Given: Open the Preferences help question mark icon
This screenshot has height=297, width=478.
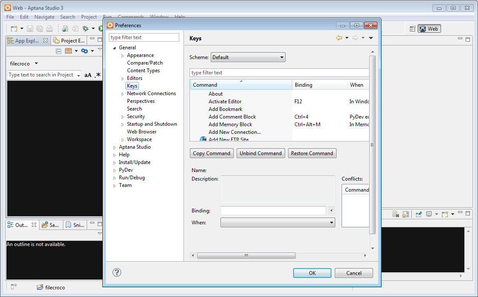Looking at the screenshot, I should 117,273.
